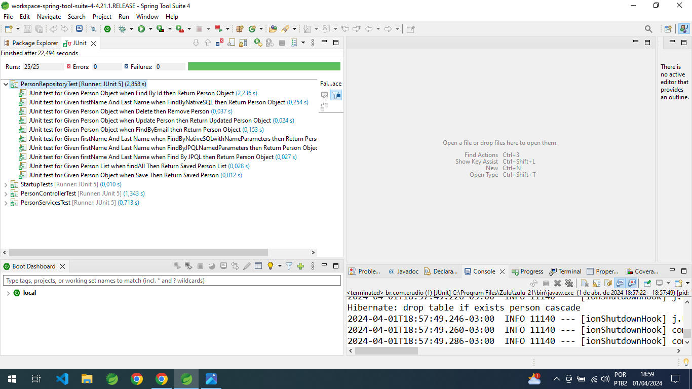Screen dimensions: 692x389
Task: Click the Open Type folder icon in toolbar
Action: (x=273, y=29)
